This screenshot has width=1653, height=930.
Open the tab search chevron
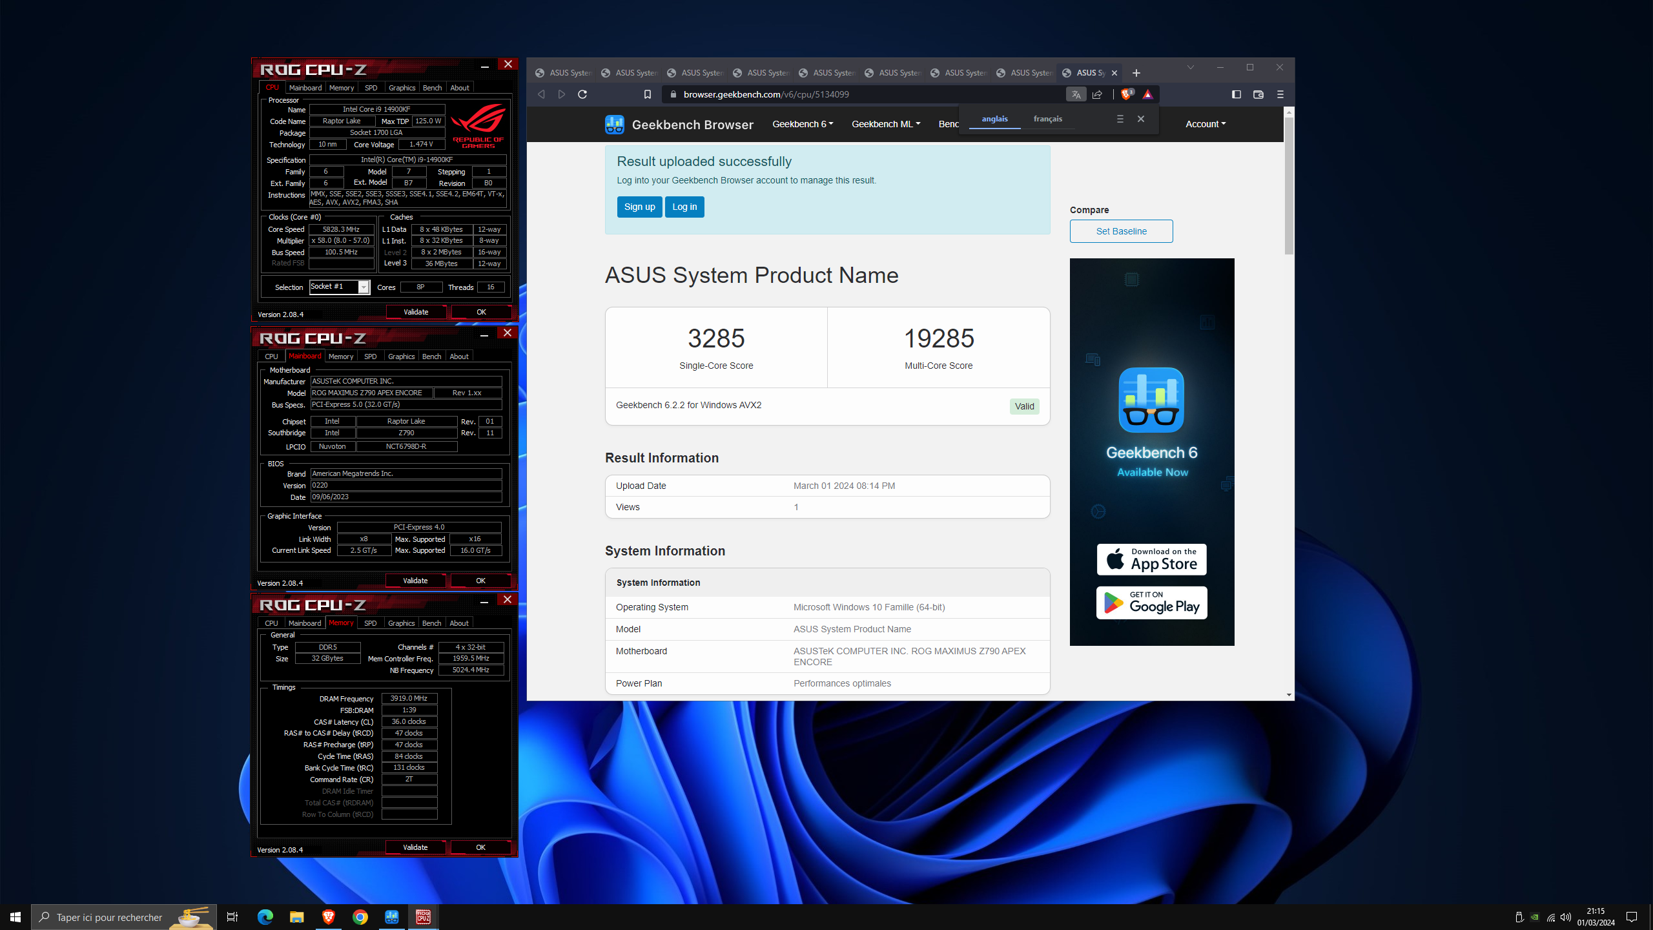(x=1191, y=67)
